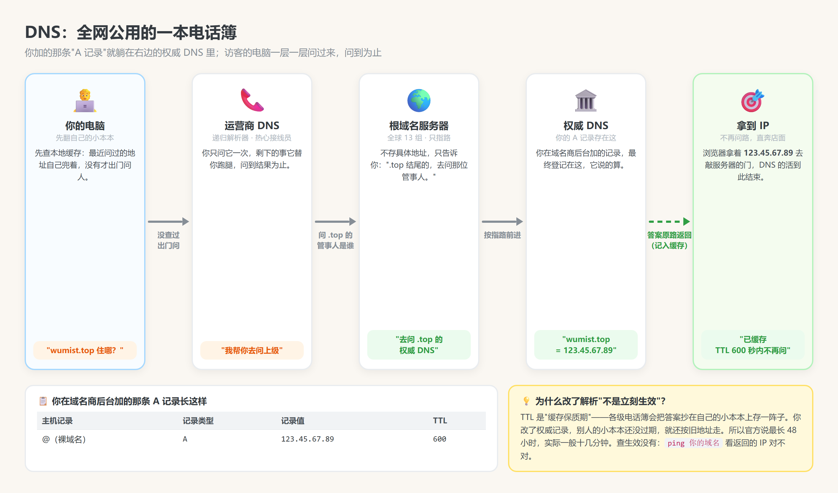Click the arrow label 问 .top 的 管事人是谁

(x=335, y=240)
